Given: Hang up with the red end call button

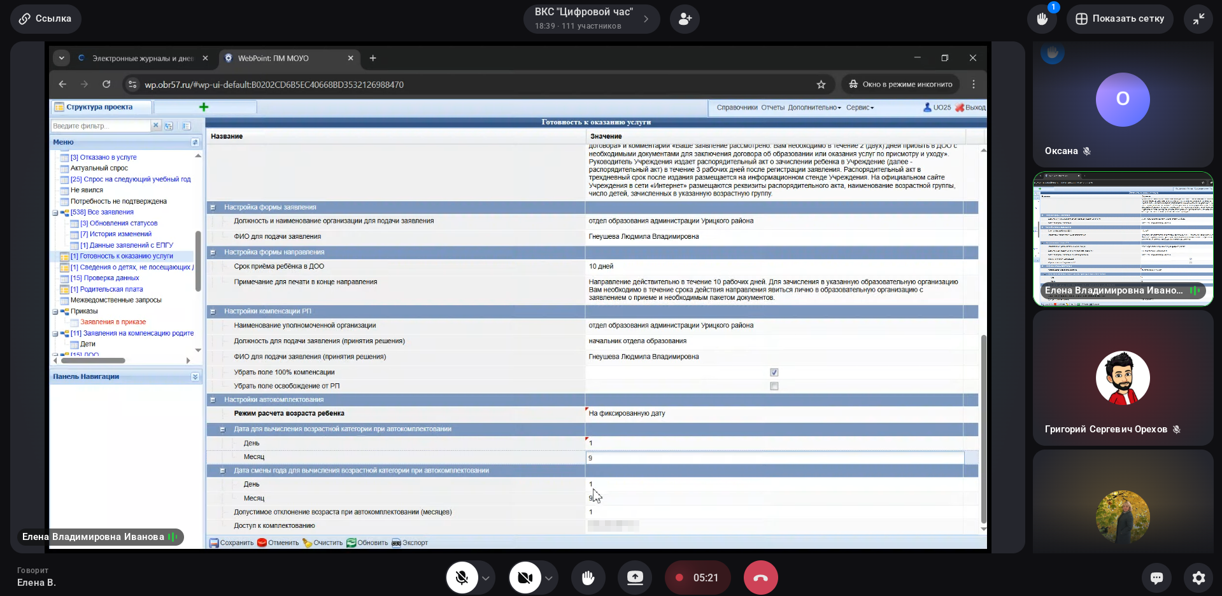Looking at the screenshot, I should [x=760, y=578].
